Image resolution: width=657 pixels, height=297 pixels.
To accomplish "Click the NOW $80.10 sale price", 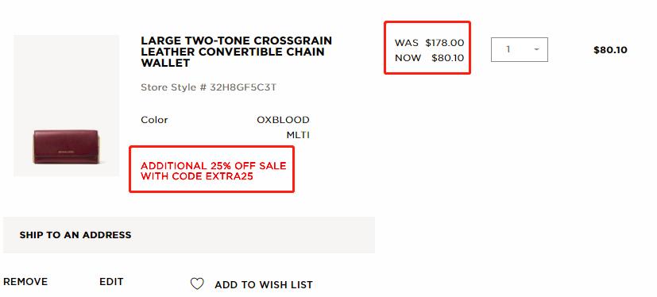I will point(429,58).
